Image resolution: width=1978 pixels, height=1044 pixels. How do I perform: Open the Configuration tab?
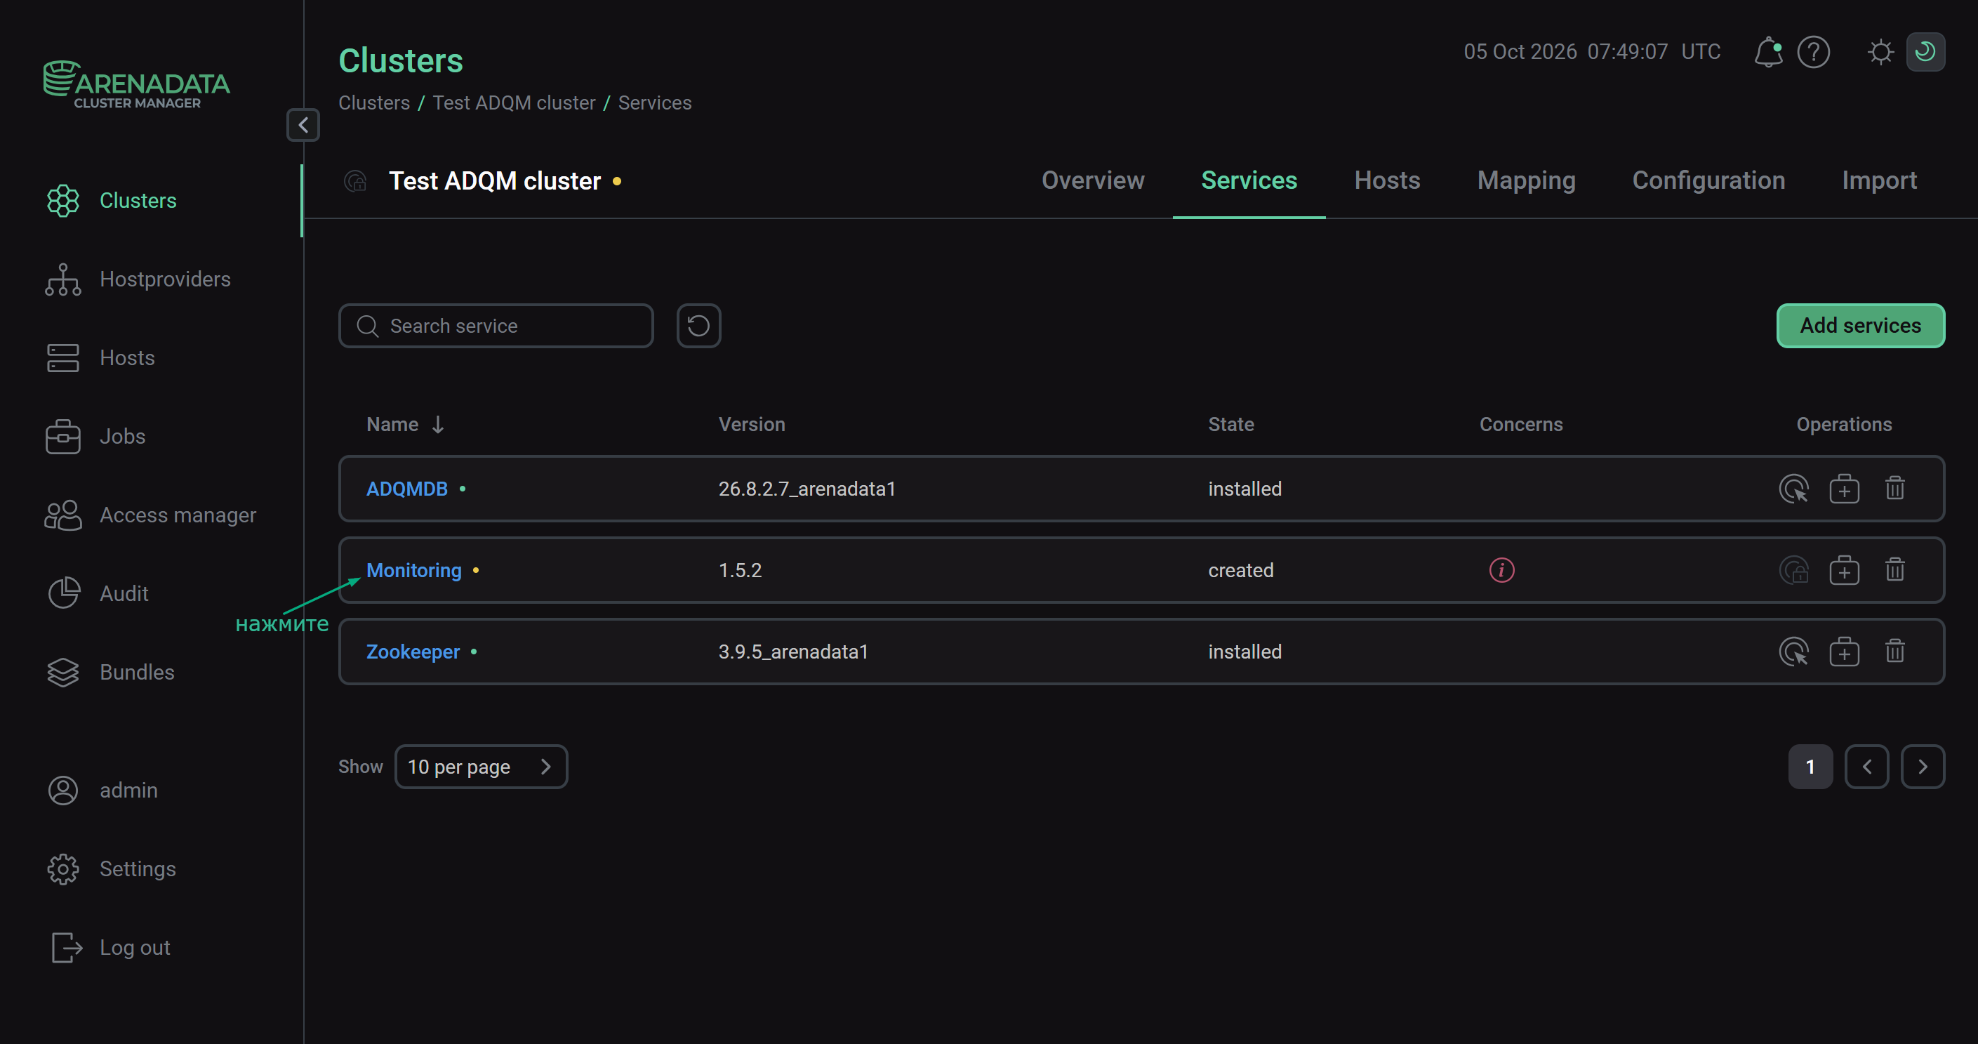point(1708,180)
